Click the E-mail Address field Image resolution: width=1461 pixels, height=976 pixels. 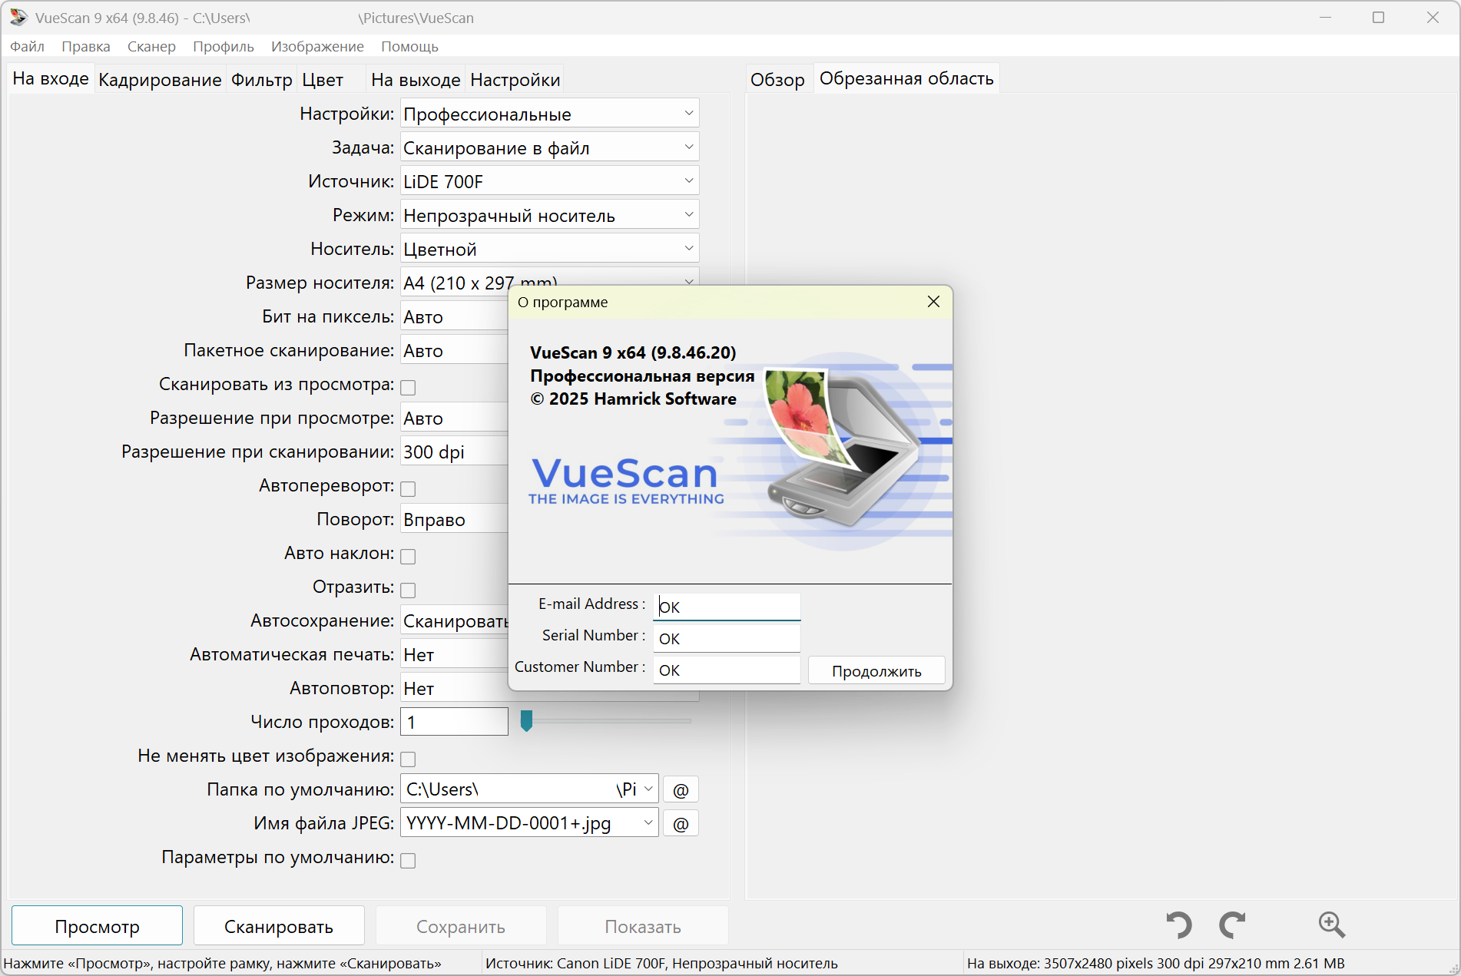pyautogui.click(x=727, y=607)
